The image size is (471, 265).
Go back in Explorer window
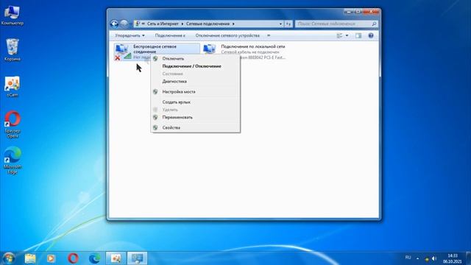tap(114, 24)
